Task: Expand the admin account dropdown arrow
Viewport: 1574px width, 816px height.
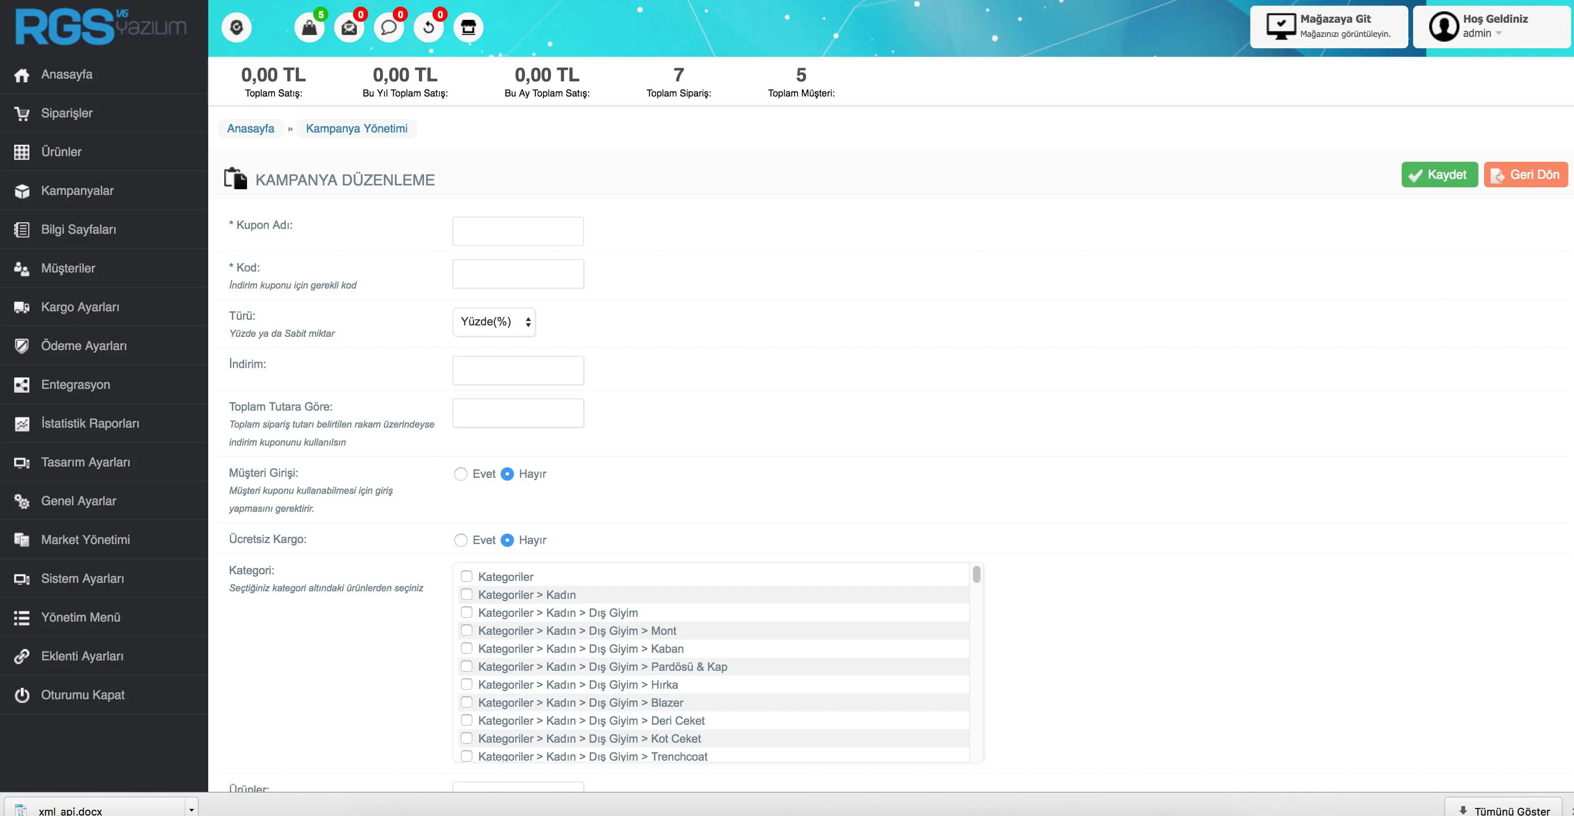Action: coord(1498,34)
